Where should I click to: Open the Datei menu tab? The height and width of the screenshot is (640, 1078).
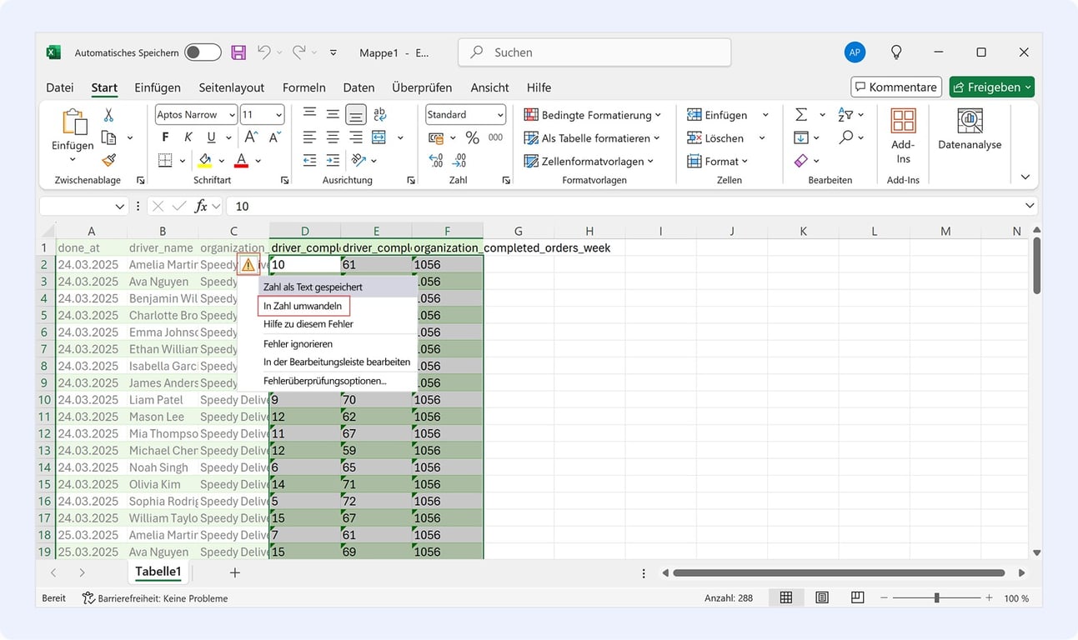(x=60, y=87)
